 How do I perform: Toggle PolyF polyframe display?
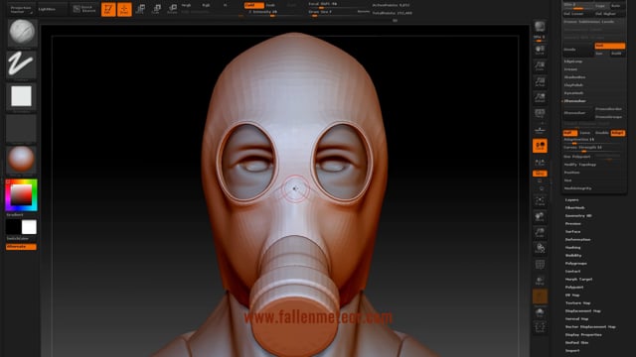(x=540, y=265)
